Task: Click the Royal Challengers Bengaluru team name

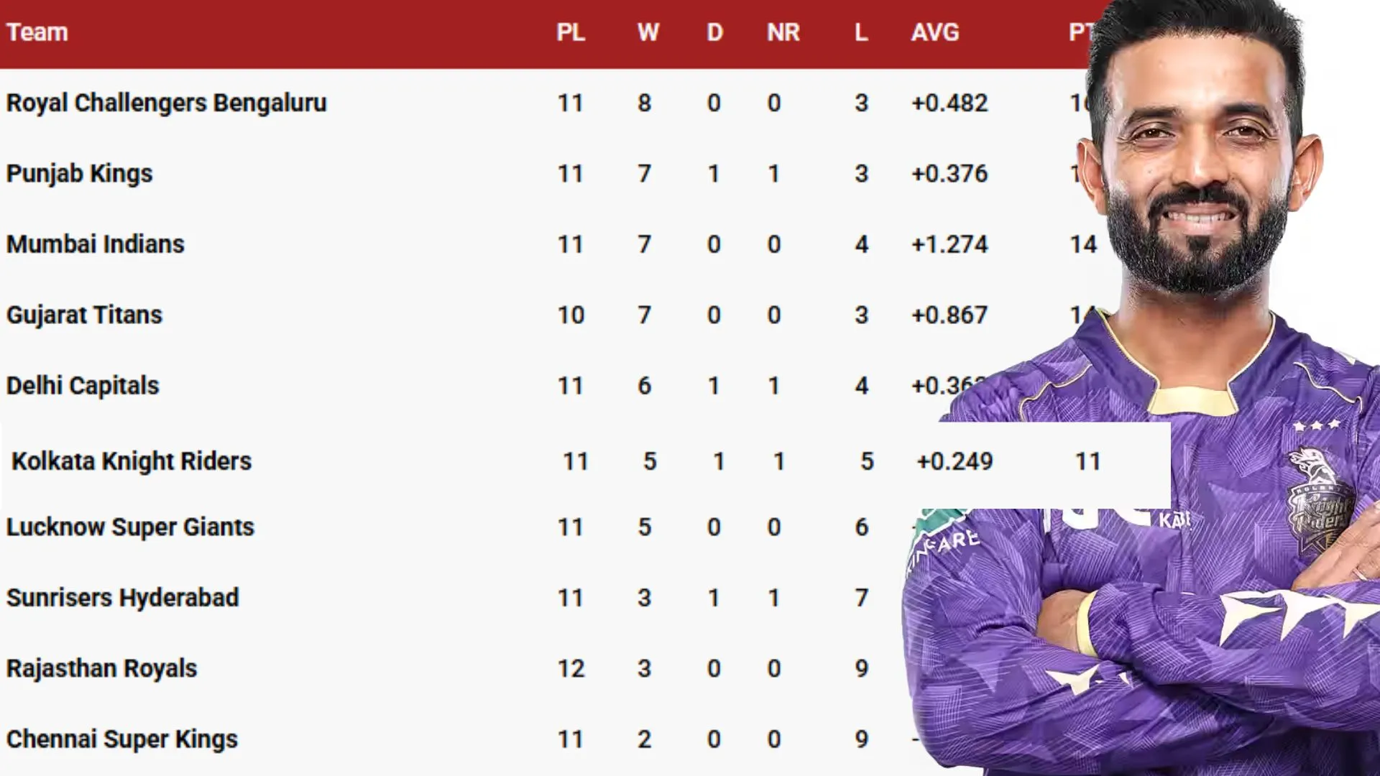Action: click(166, 103)
